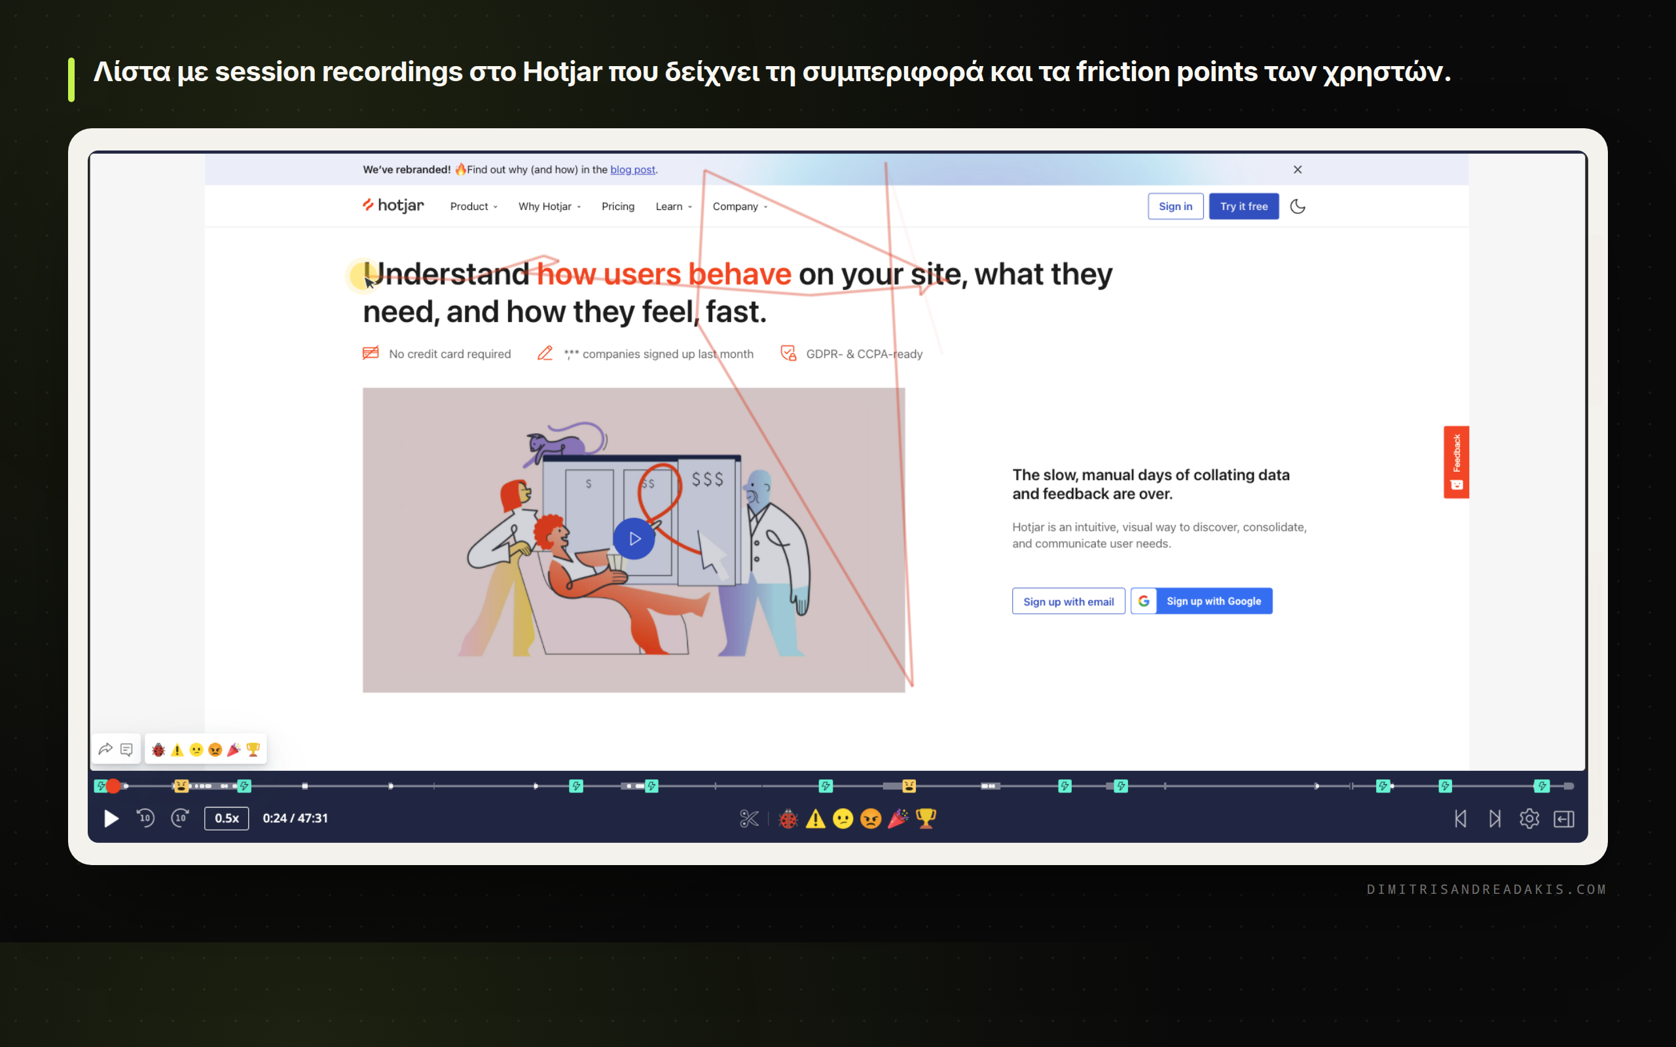Viewport: 1676px width, 1047px height.
Task: Click the "No credit card required" text
Action: 450,354
